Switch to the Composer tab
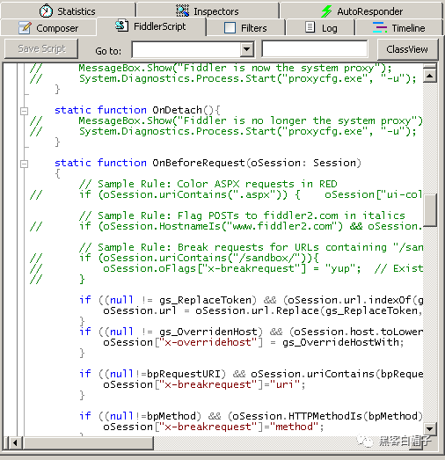445x460 pixels. tap(48, 28)
